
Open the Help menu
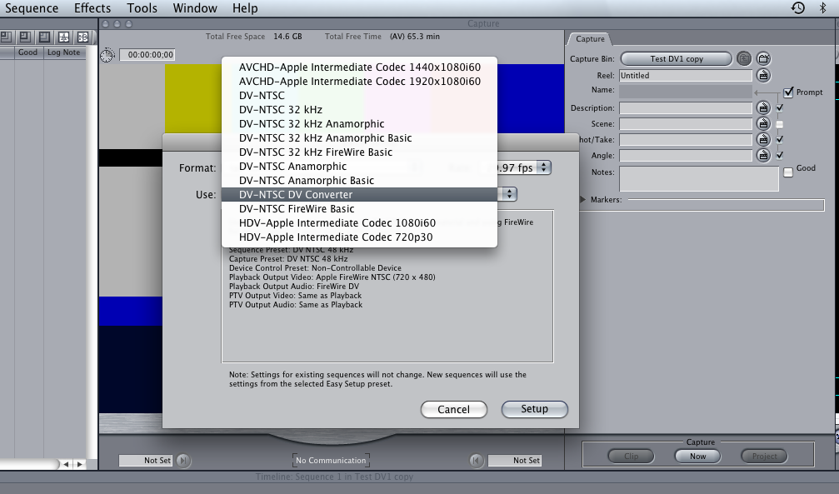tap(245, 8)
